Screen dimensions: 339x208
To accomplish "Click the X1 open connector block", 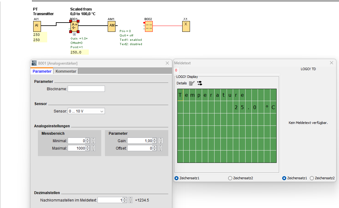I will pyautogui.click(x=186, y=26).
